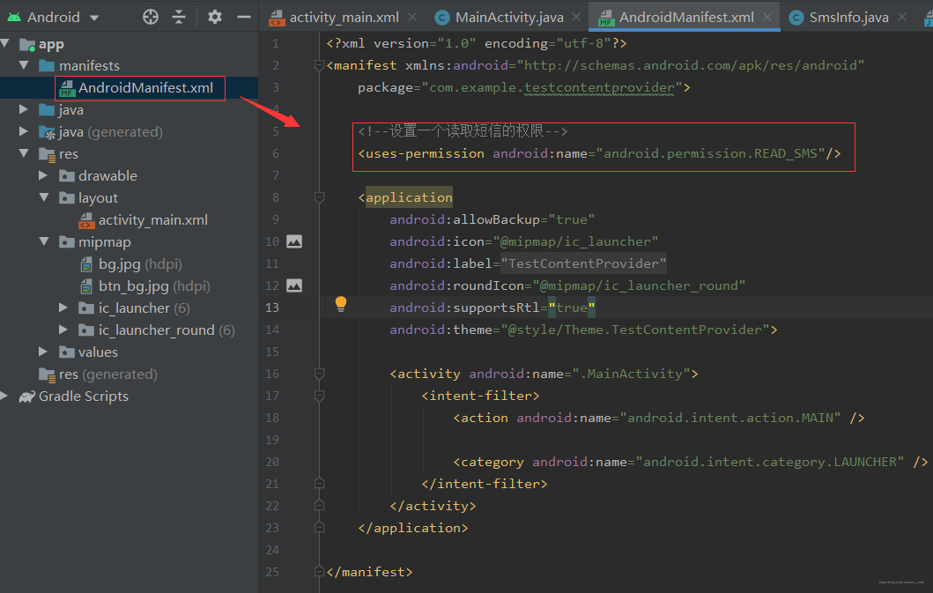The image size is (933, 593).
Task: Click the select opened file target icon
Action: coord(151,17)
